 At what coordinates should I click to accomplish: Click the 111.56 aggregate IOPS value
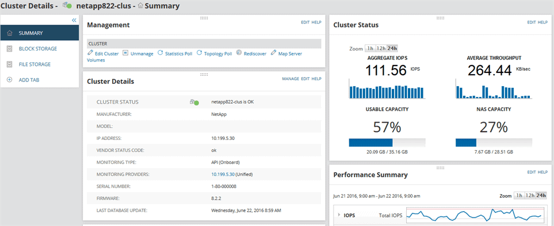[x=385, y=71]
